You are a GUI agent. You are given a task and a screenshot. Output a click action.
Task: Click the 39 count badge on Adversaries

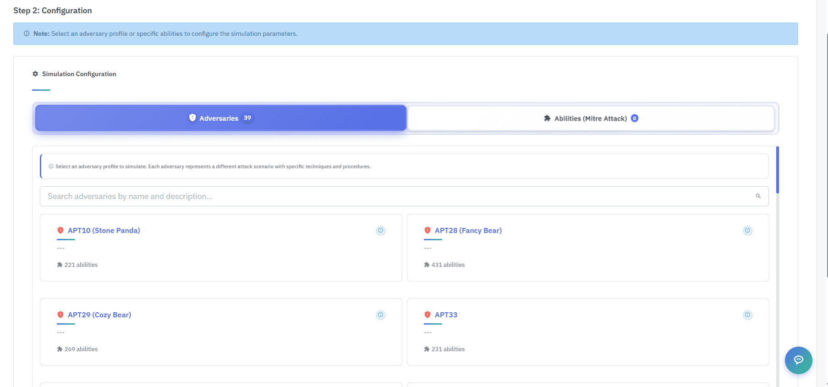(x=247, y=118)
